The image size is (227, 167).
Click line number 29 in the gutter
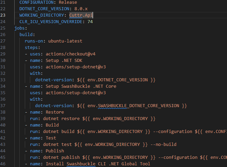3,54
